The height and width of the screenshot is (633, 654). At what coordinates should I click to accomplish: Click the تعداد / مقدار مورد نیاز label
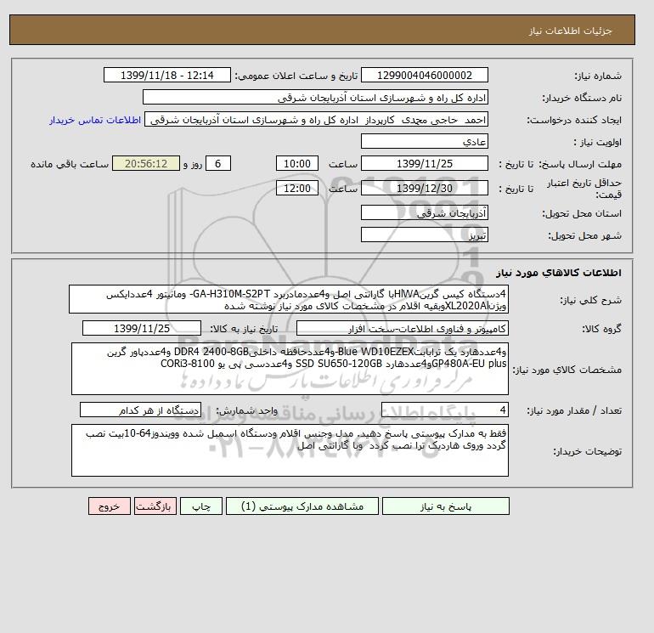click(574, 410)
